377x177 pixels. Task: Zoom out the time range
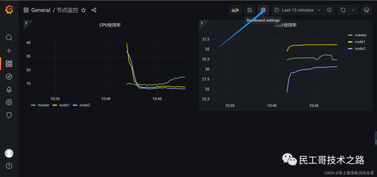(330, 10)
